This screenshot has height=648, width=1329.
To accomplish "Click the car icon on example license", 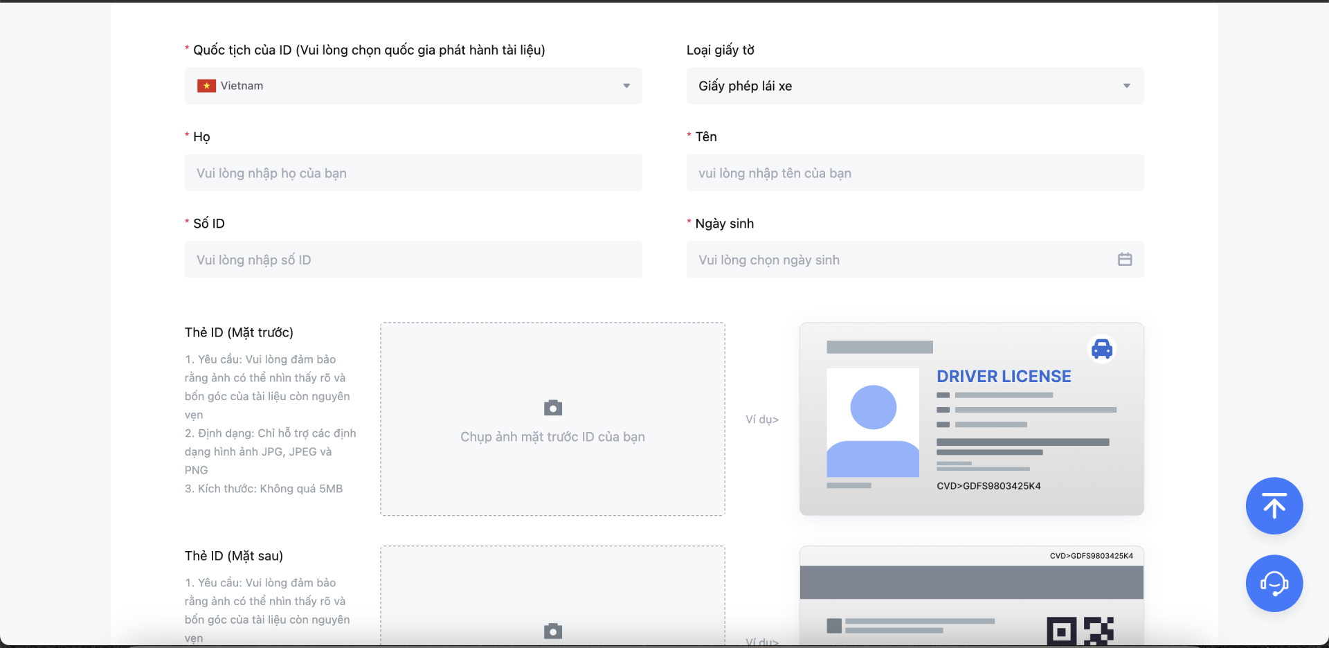I will point(1102,349).
